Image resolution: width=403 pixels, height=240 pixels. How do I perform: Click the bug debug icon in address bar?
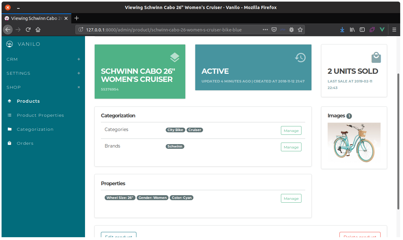[x=292, y=30]
